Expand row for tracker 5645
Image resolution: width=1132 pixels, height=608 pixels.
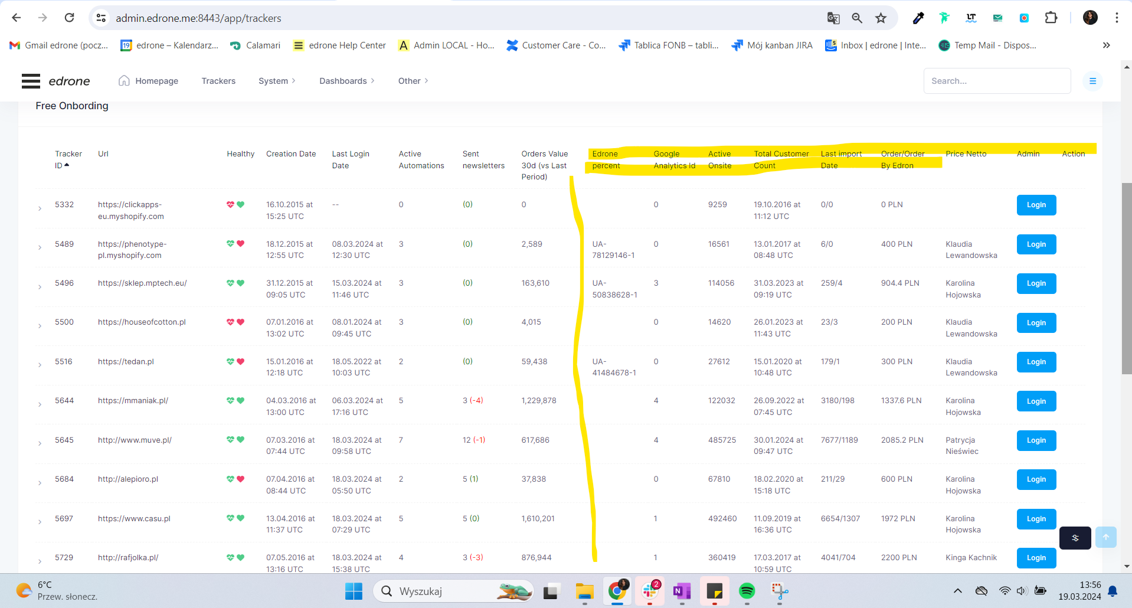(x=40, y=443)
